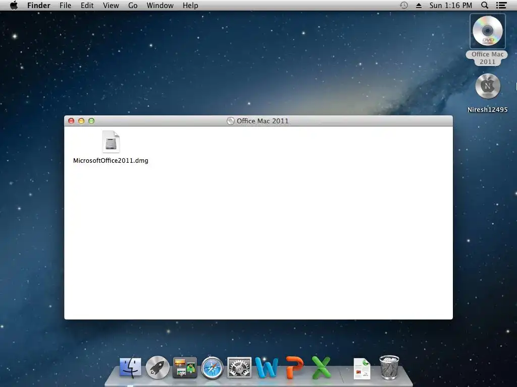Click the Office Mac 2011 window title
Image resolution: width=517 pixels, height=387 pixels.
tap(263, 121)
